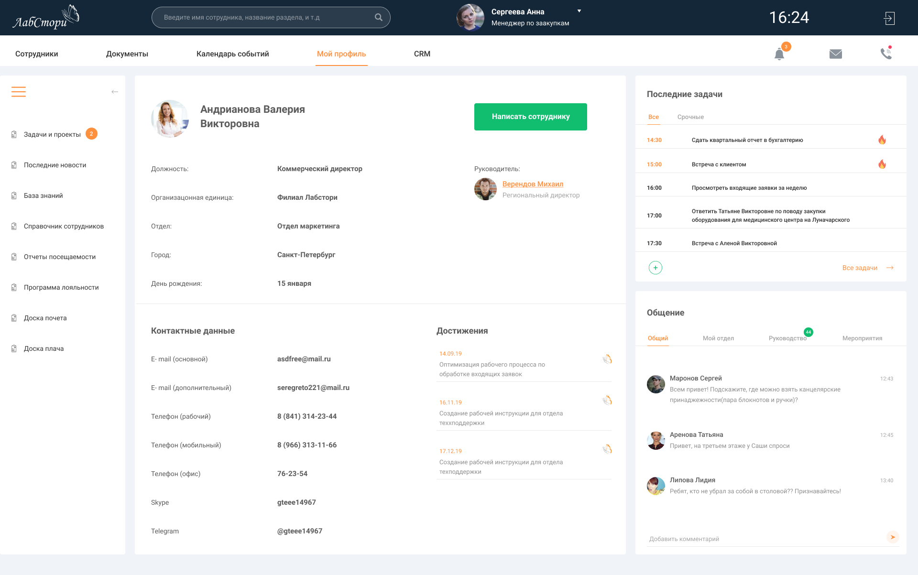
Task: Open База знаний in sidebar
Action: click(44, 195)
